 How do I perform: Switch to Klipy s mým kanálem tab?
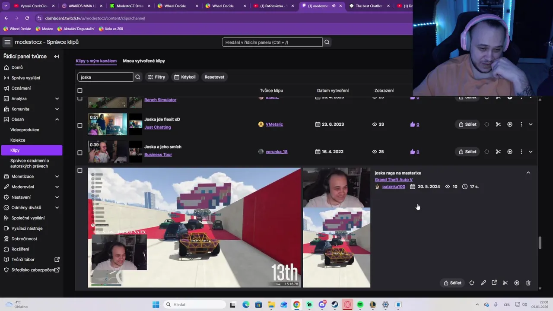click(96, 61)
